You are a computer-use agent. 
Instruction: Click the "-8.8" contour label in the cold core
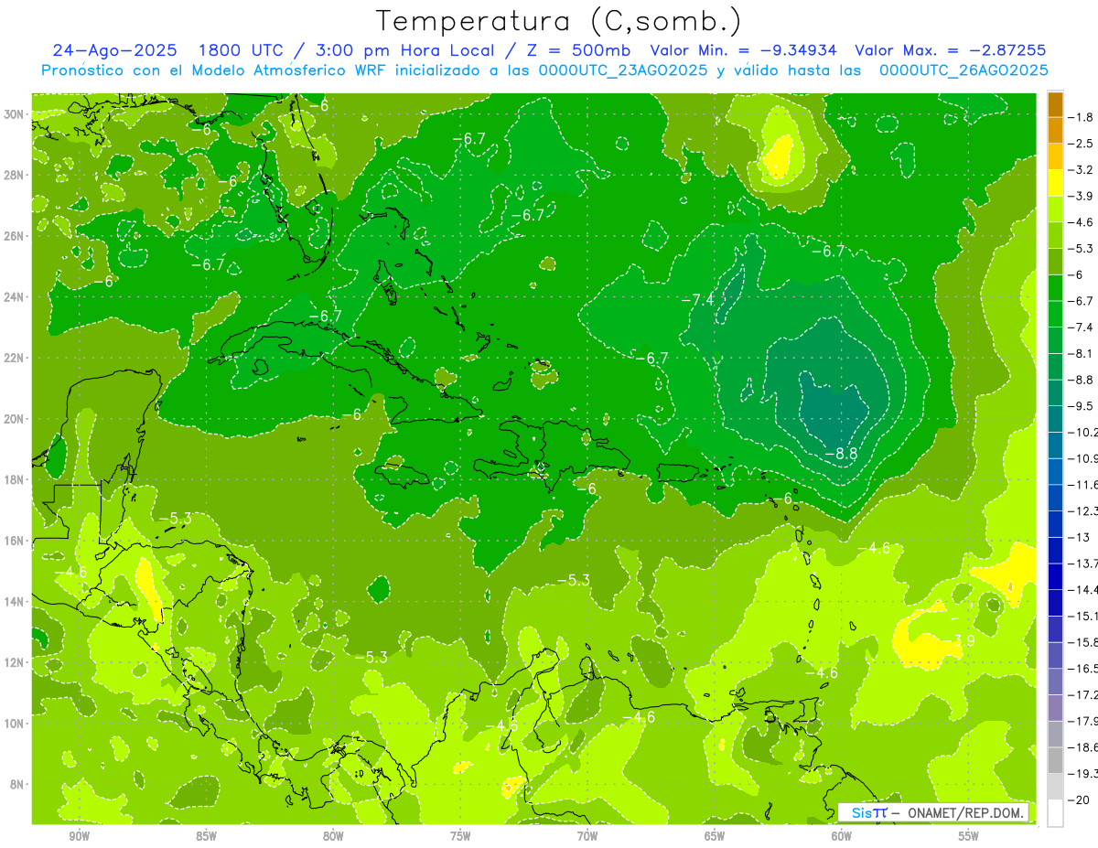841,454
